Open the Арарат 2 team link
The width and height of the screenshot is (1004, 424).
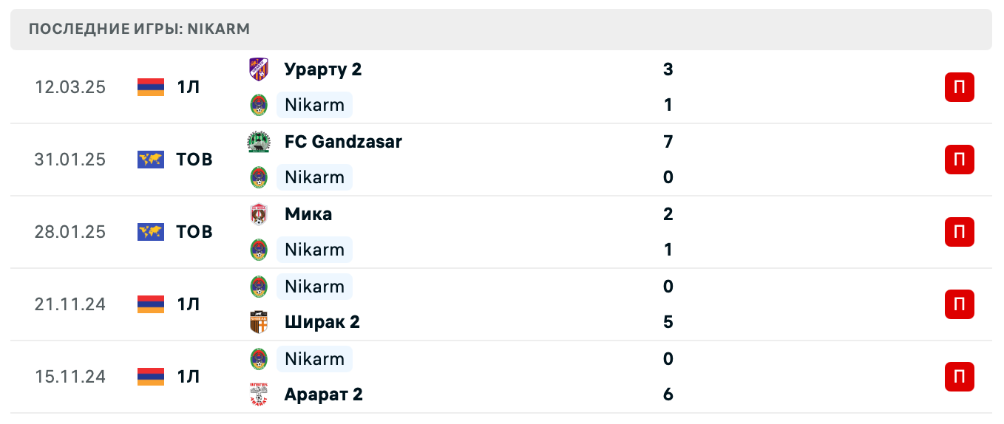pyautogui.click(x=323, y=394)
